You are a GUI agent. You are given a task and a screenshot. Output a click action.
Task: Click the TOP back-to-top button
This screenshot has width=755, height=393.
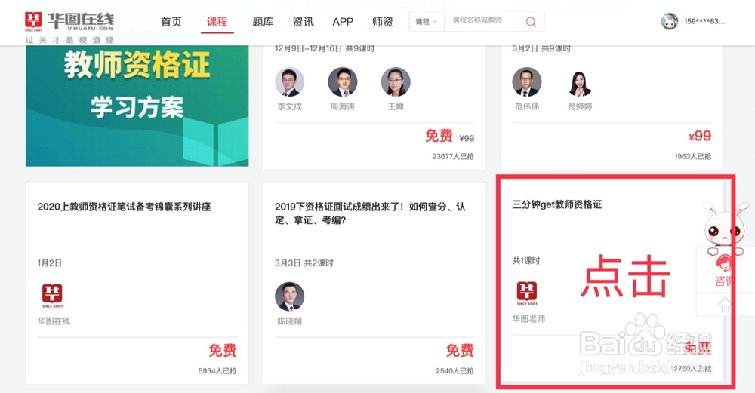point(725,305)
